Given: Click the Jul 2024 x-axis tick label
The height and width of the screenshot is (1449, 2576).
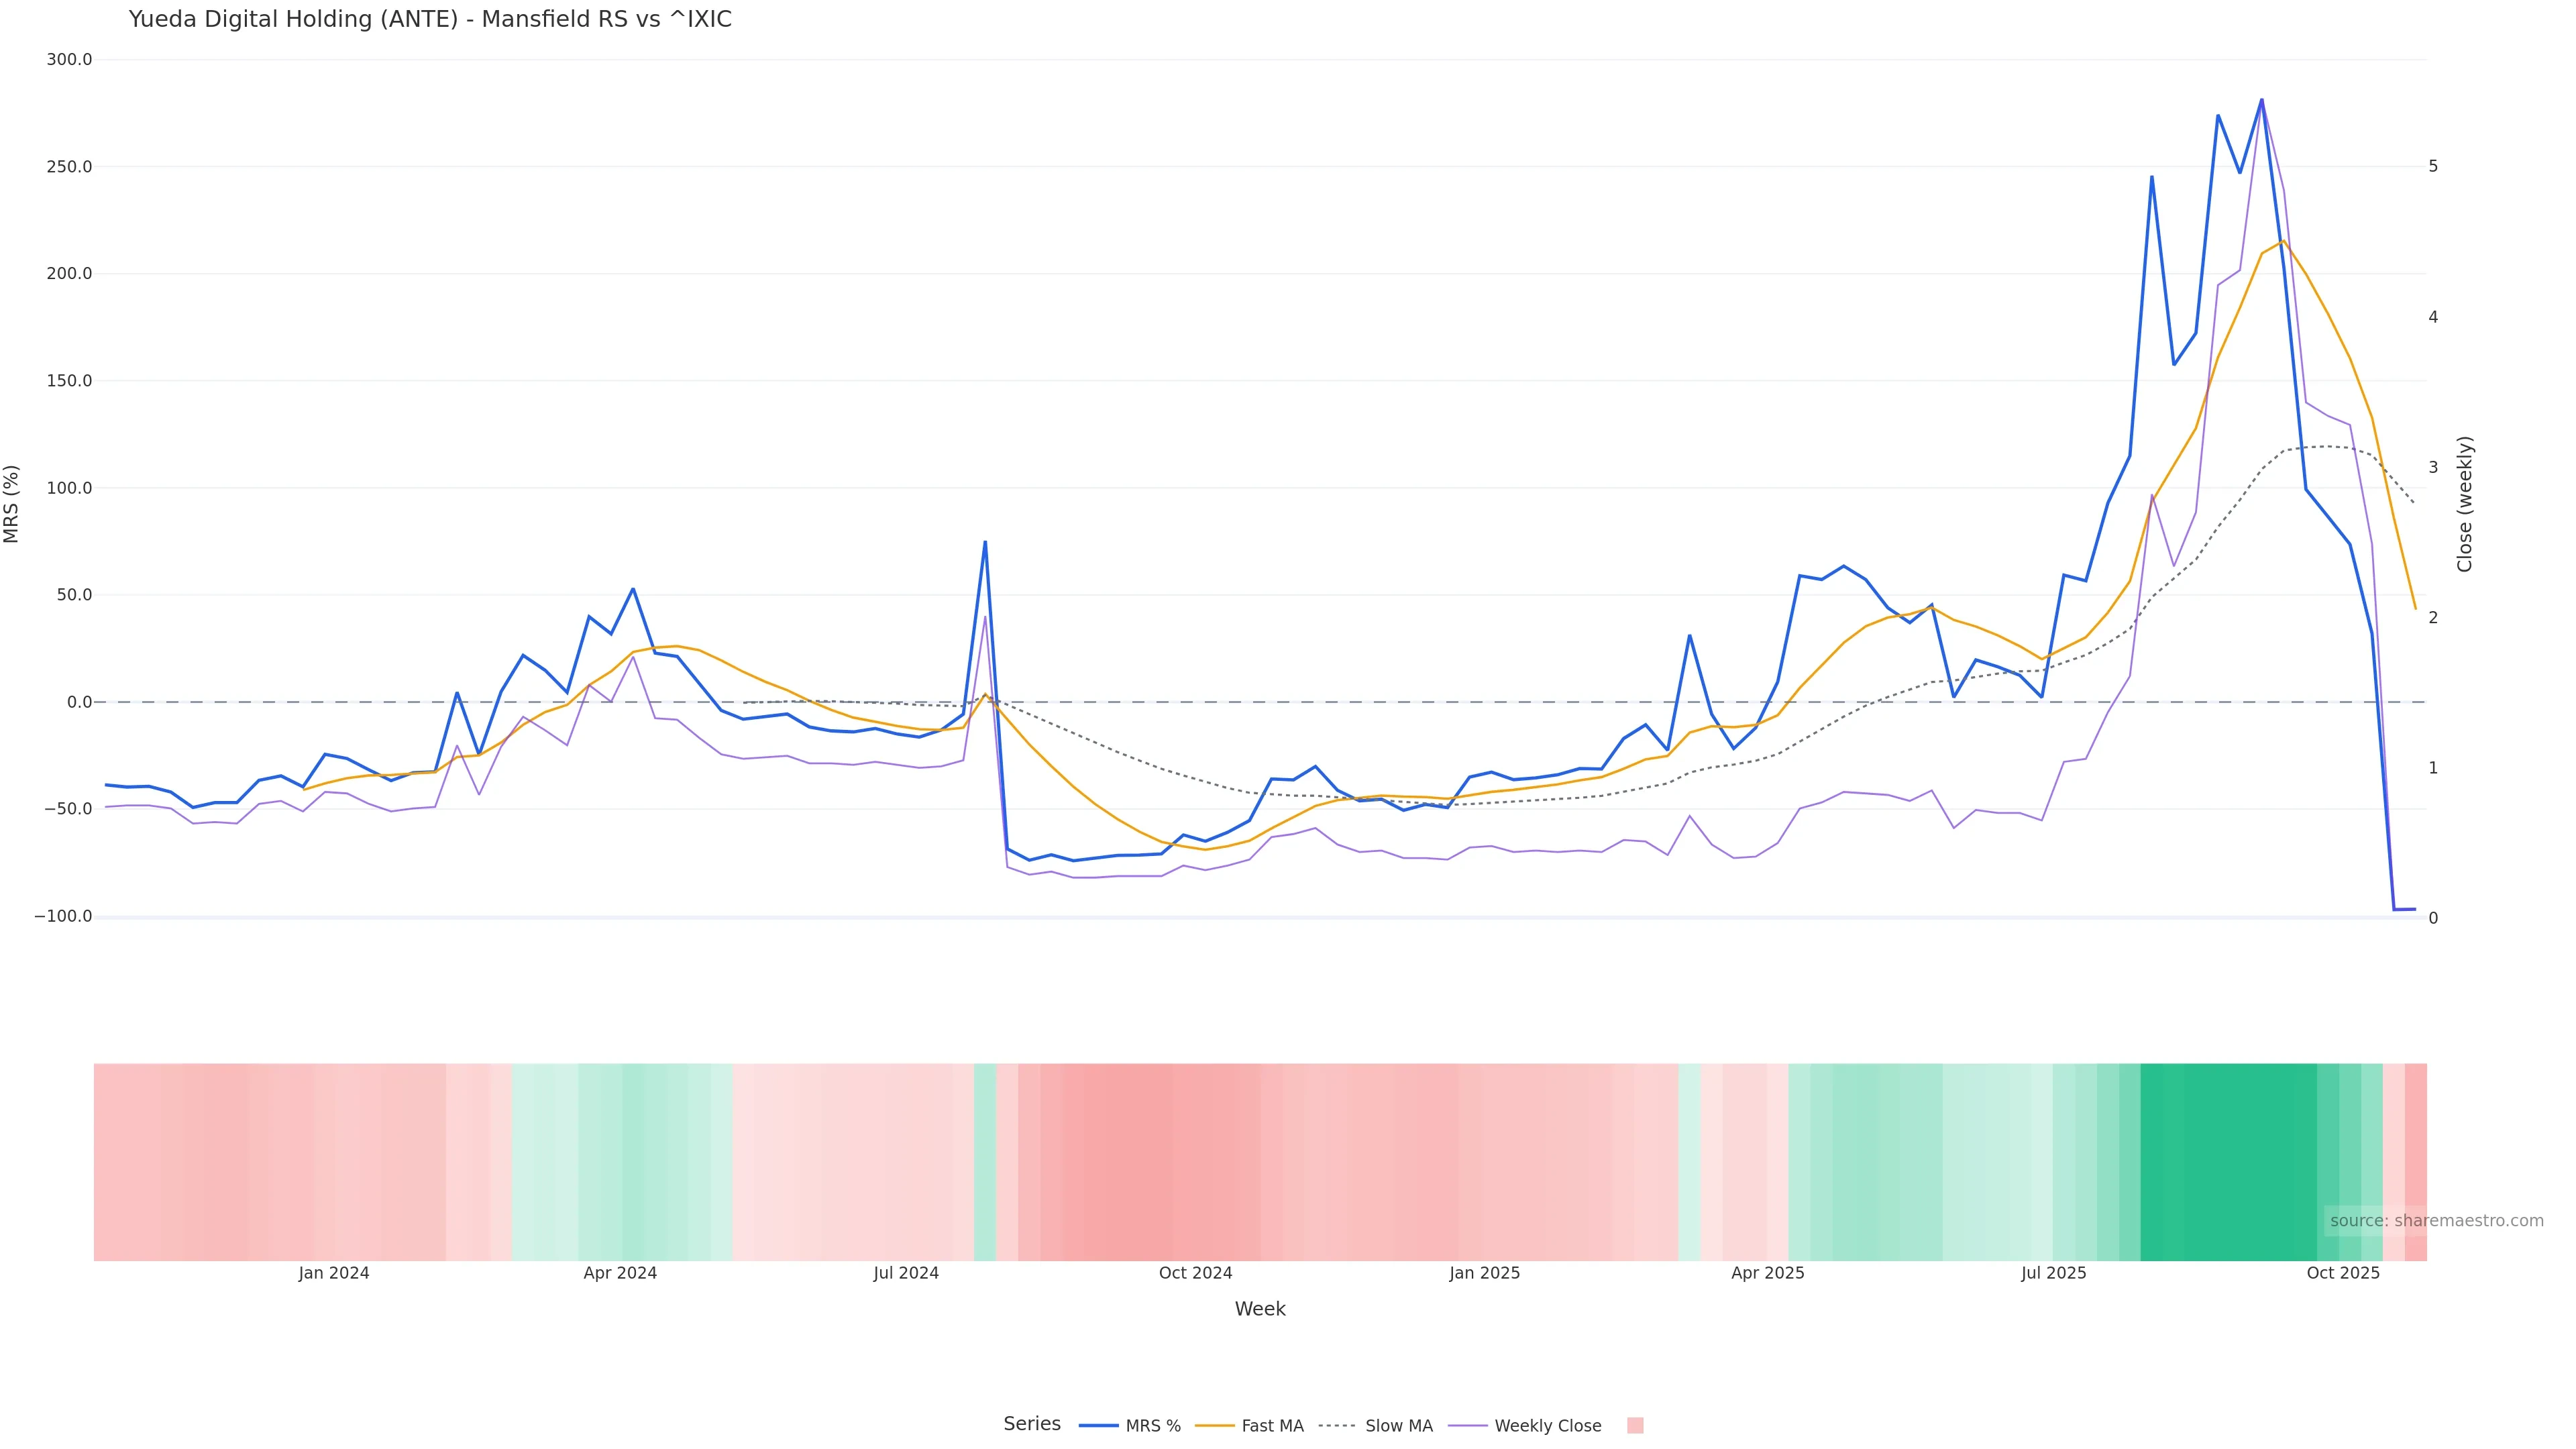Looking at the screenshot, I should 906,1273.
